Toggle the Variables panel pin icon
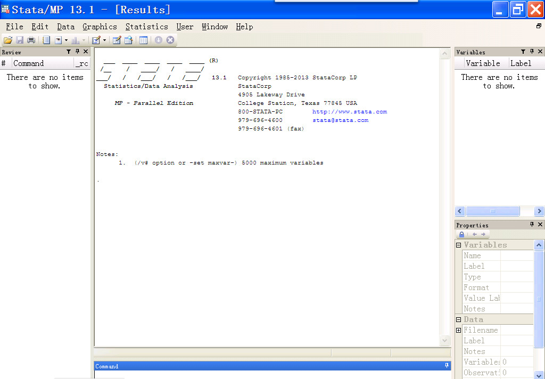545x379 pixels. click(x=532, y=52)
